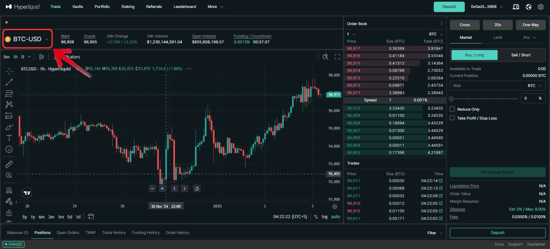
Task: Expand the More menu in navigation
Action: pyautogui.click(x=215, y=7)
